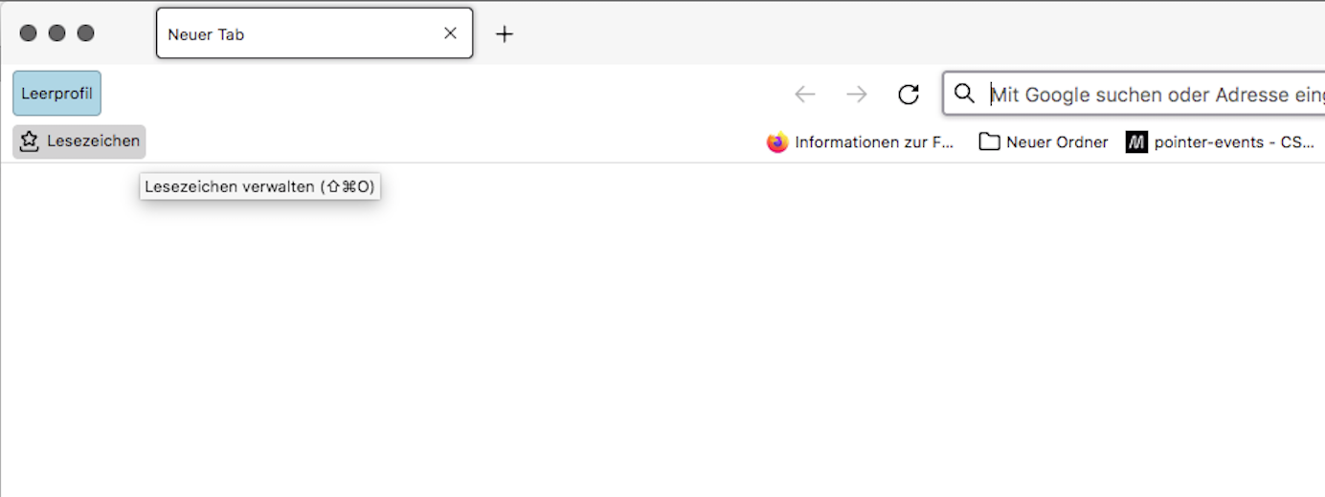This screenshot has height=497, width=1325.
Task: Select the Neuer Tab tab
Action: (287, 34)
